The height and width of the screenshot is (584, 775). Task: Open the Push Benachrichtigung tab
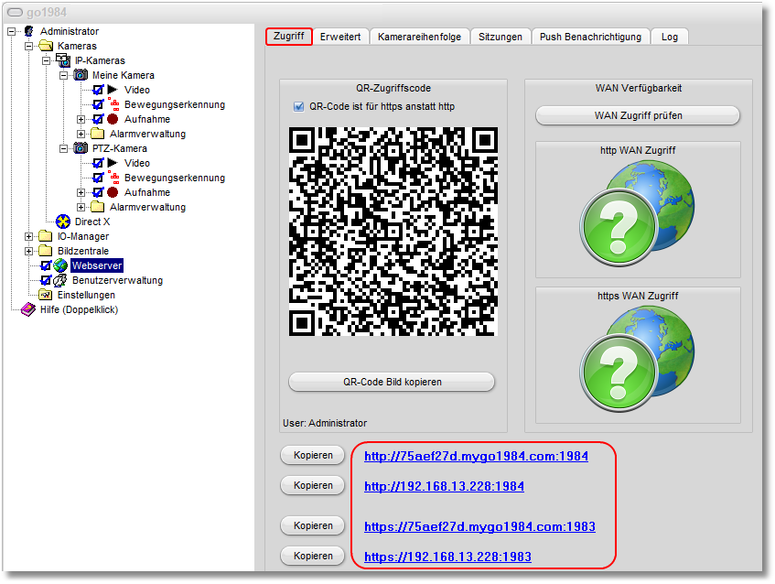click(590, 37)
